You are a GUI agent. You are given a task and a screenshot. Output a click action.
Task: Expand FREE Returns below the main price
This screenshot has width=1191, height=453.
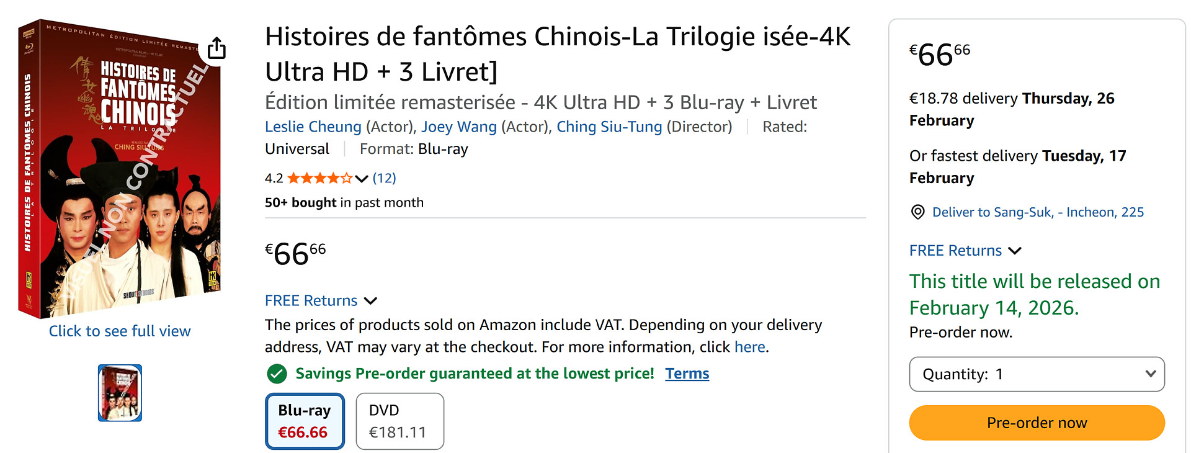click(x=320, y=301)
